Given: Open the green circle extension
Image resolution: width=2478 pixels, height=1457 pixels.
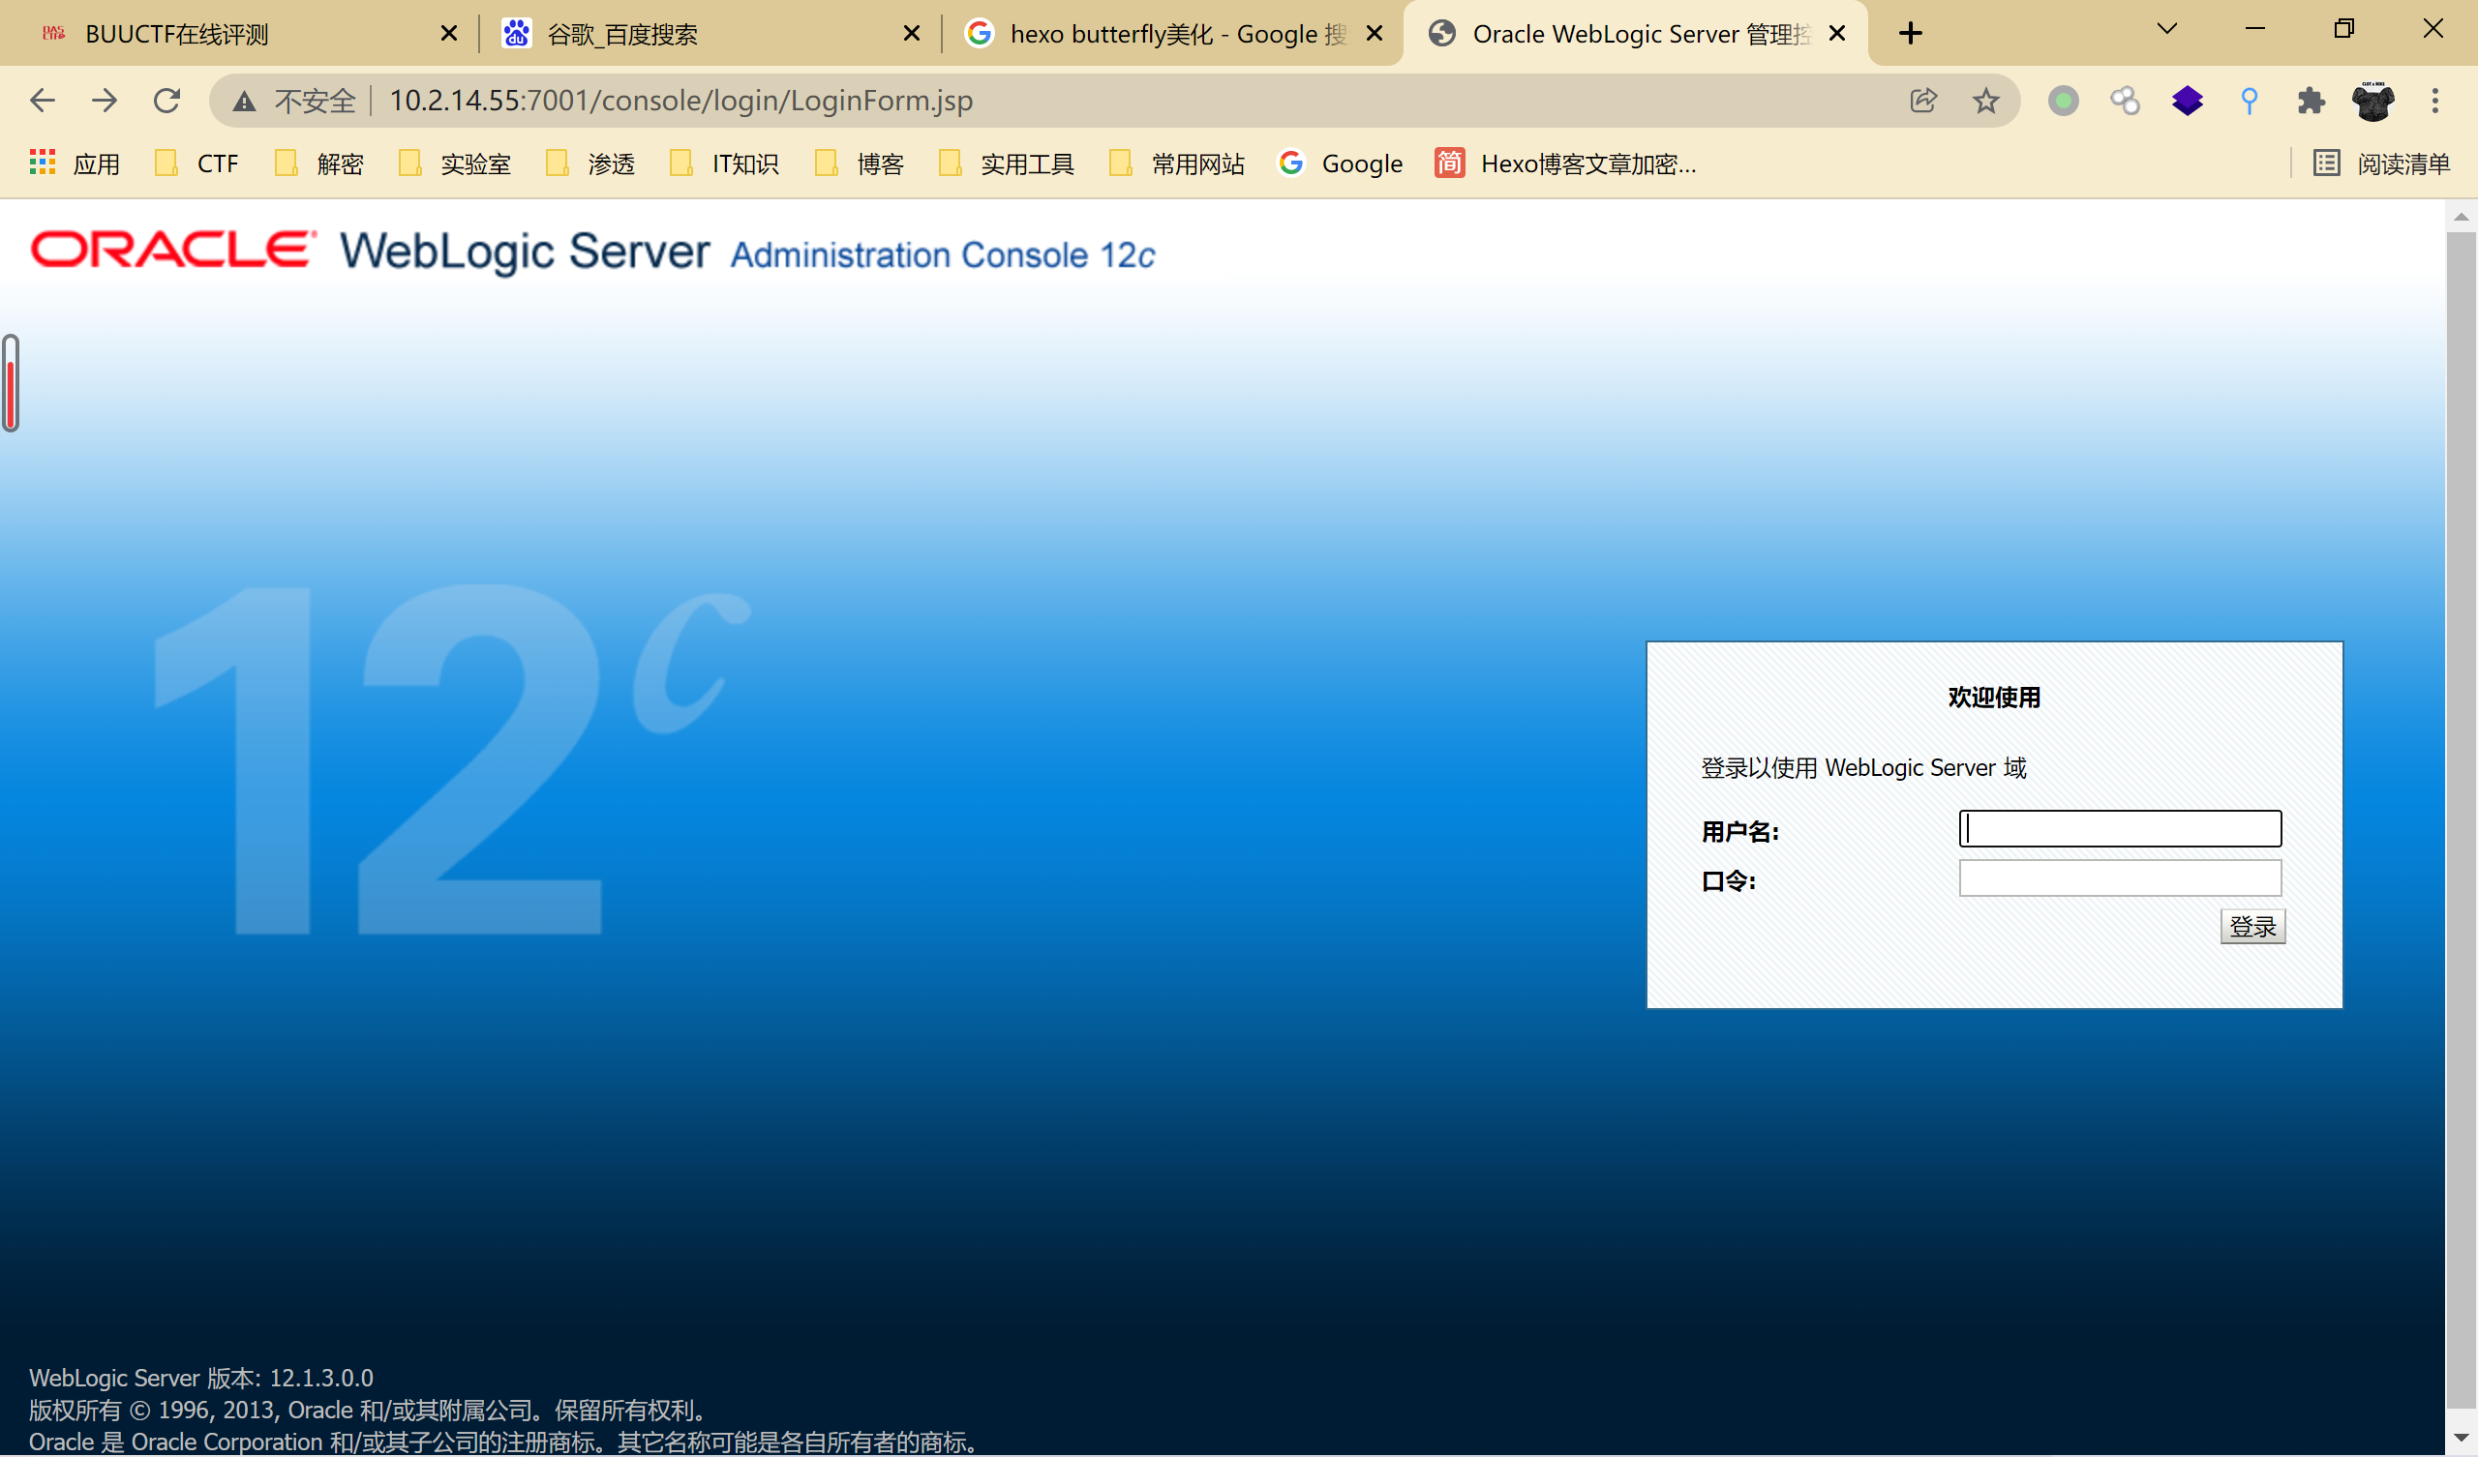Looking at the screenshot, I should point(2063,101).
